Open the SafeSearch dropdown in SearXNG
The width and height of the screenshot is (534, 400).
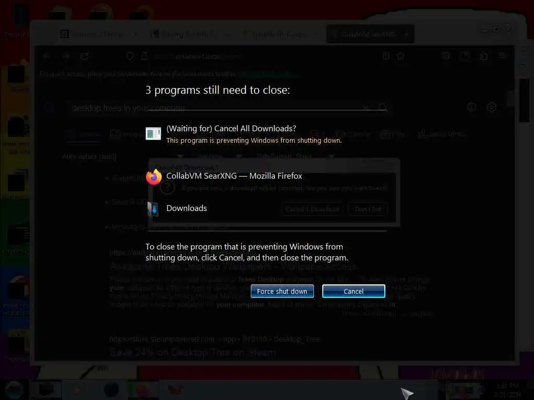(296, 156)
